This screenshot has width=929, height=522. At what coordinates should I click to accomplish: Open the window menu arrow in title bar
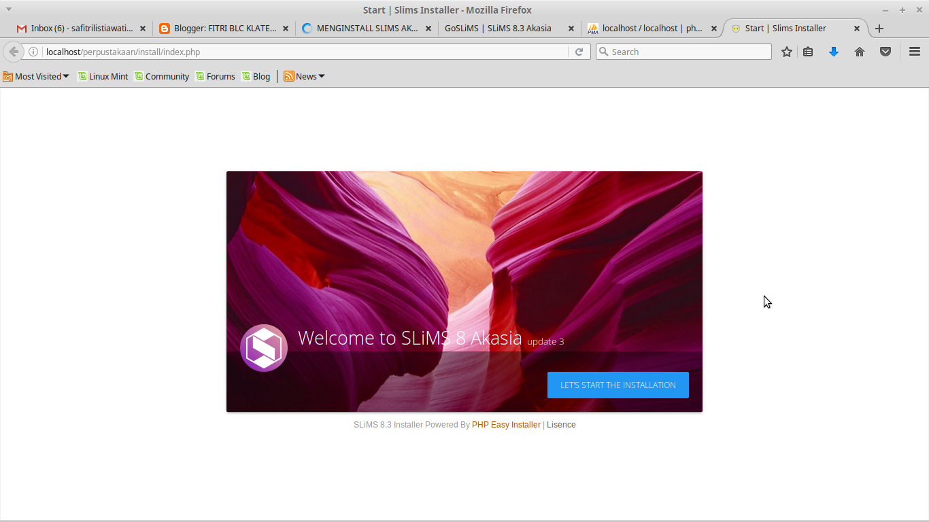click(x=9, y=10)
